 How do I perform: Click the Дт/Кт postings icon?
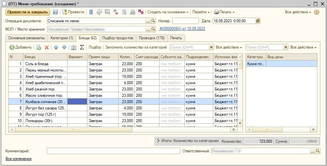click(116, 12)
